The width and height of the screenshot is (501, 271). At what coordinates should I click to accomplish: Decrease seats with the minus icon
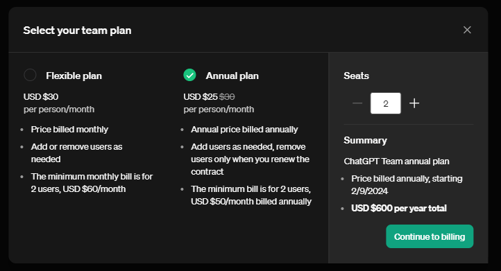point(357,103)
